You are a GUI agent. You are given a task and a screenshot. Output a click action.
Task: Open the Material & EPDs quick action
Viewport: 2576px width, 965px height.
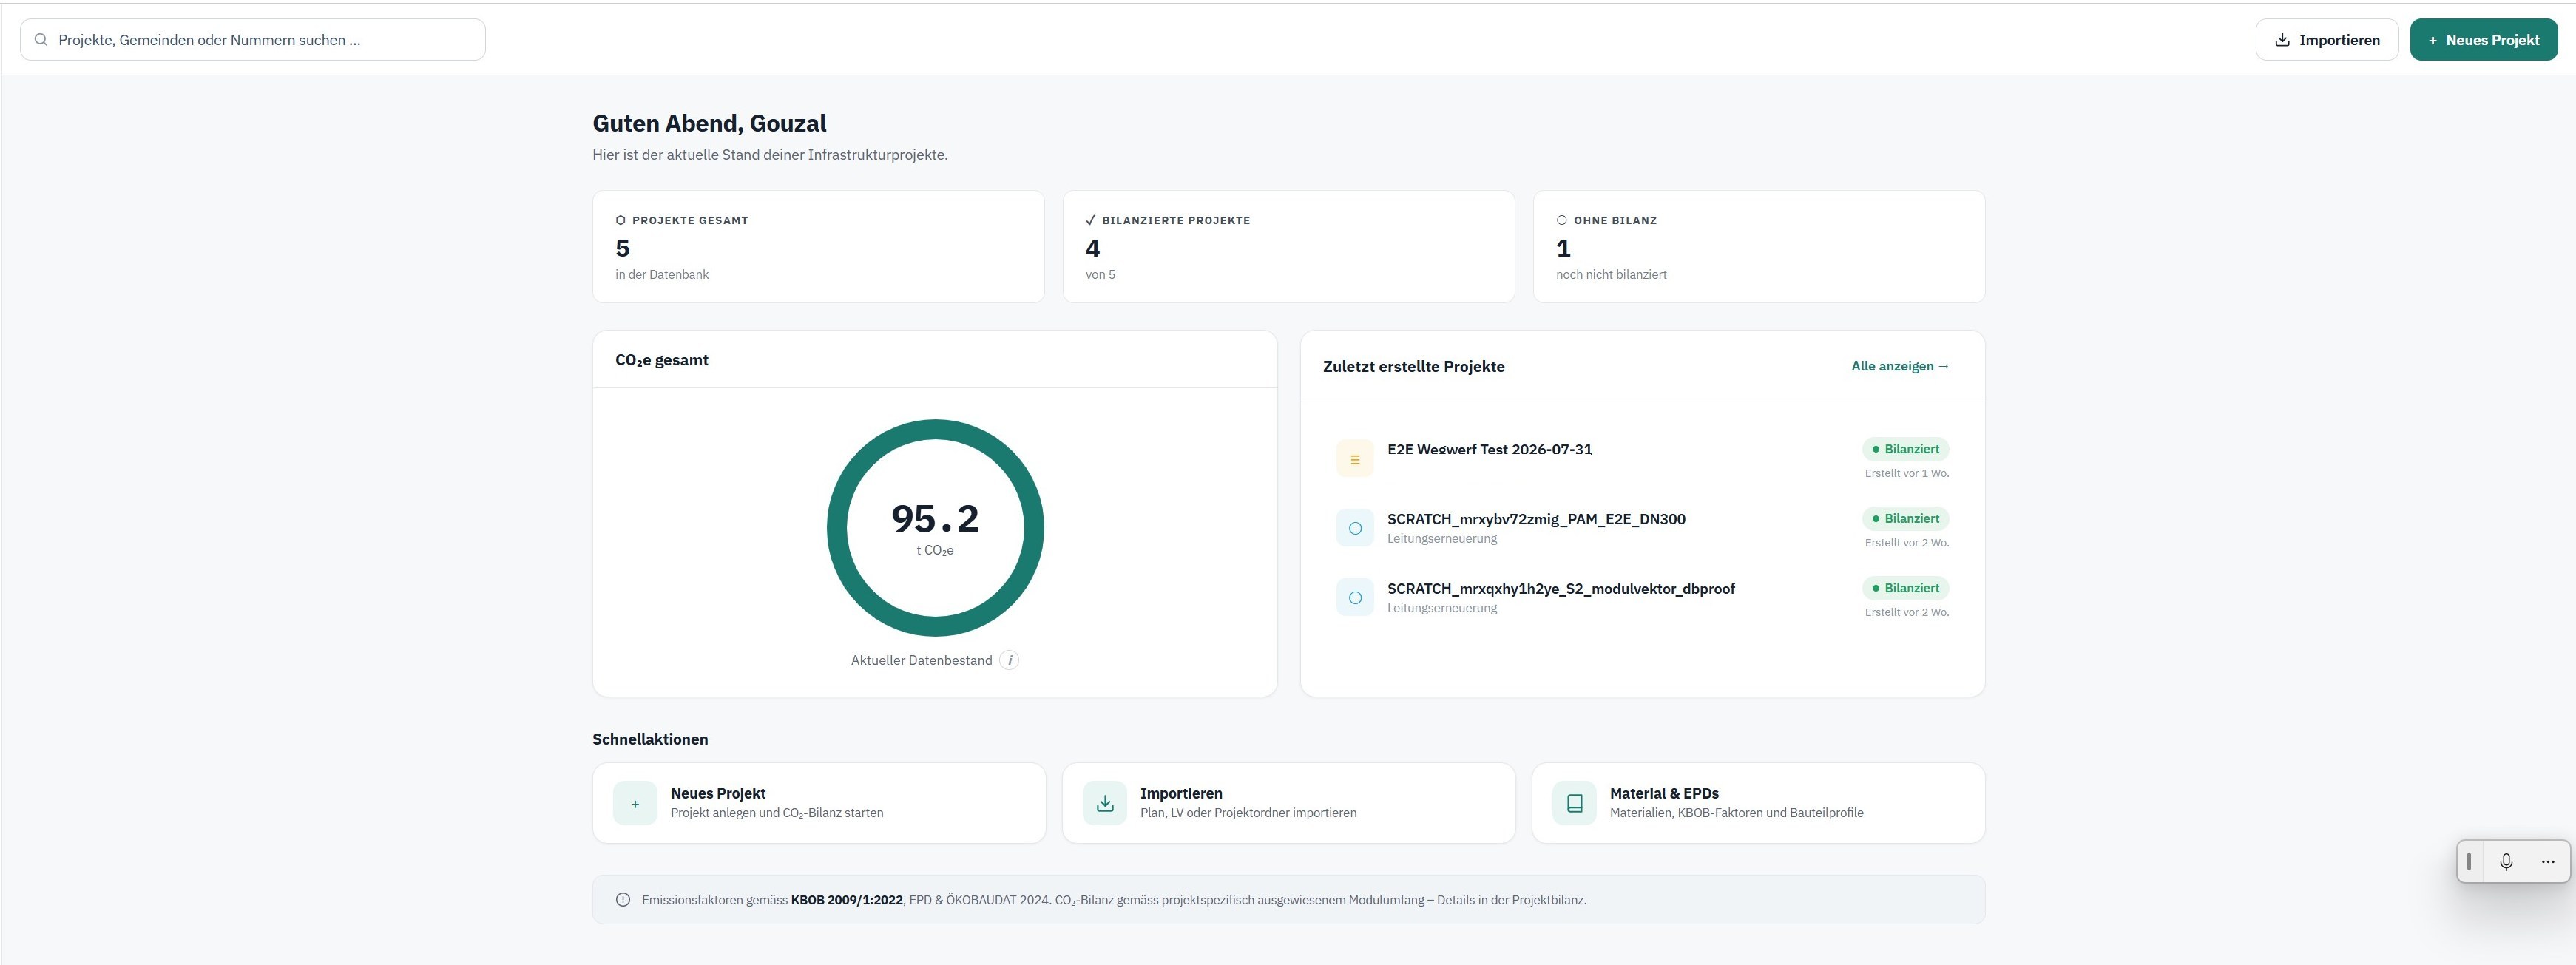point(1758,803)
